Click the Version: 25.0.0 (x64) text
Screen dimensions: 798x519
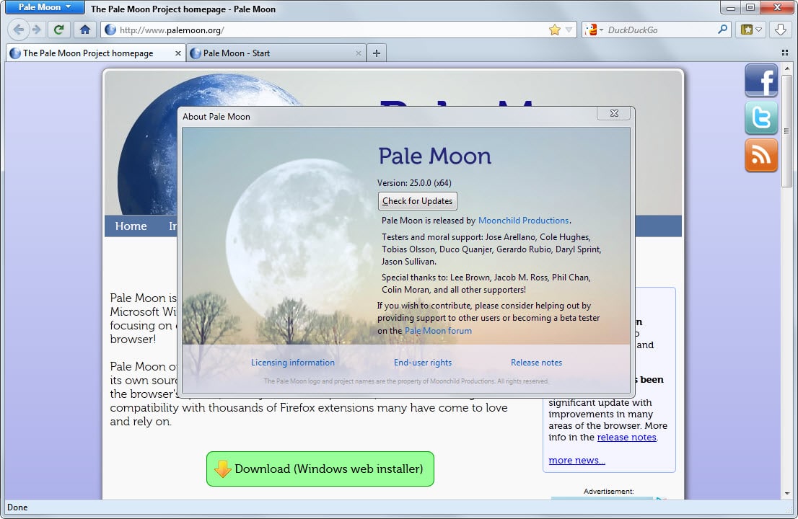click(x=414, y=183)
